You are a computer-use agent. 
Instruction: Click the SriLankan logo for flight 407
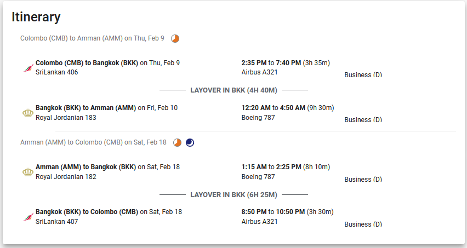pyautogui.click(x=29, y=217)
